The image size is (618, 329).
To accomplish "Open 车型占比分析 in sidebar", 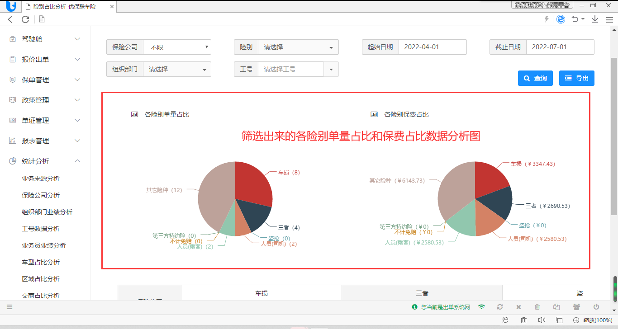I will coord(41,262).
